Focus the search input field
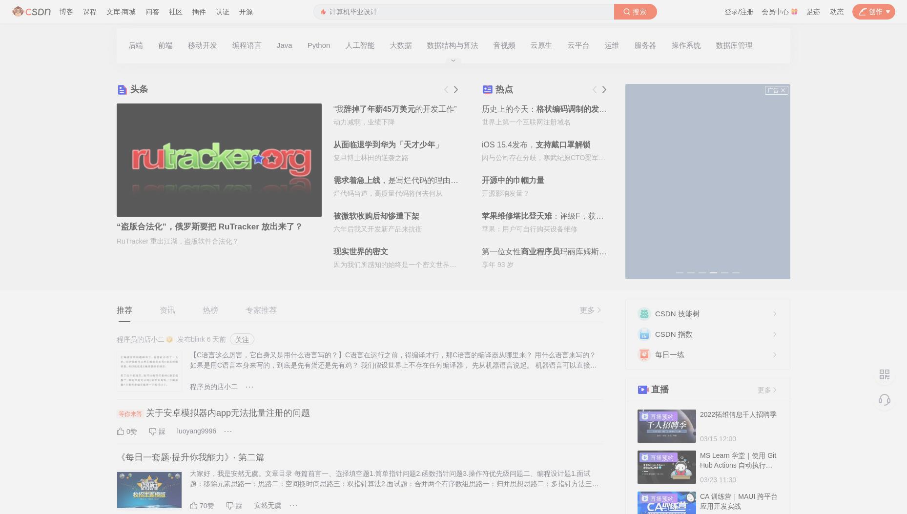 (x=464, y=12)
